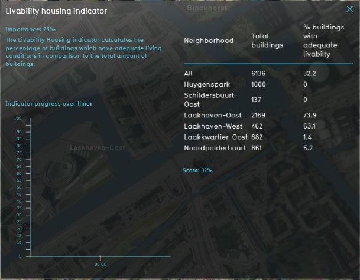Click the 6136 total buildings value

(x=258, y=73)
